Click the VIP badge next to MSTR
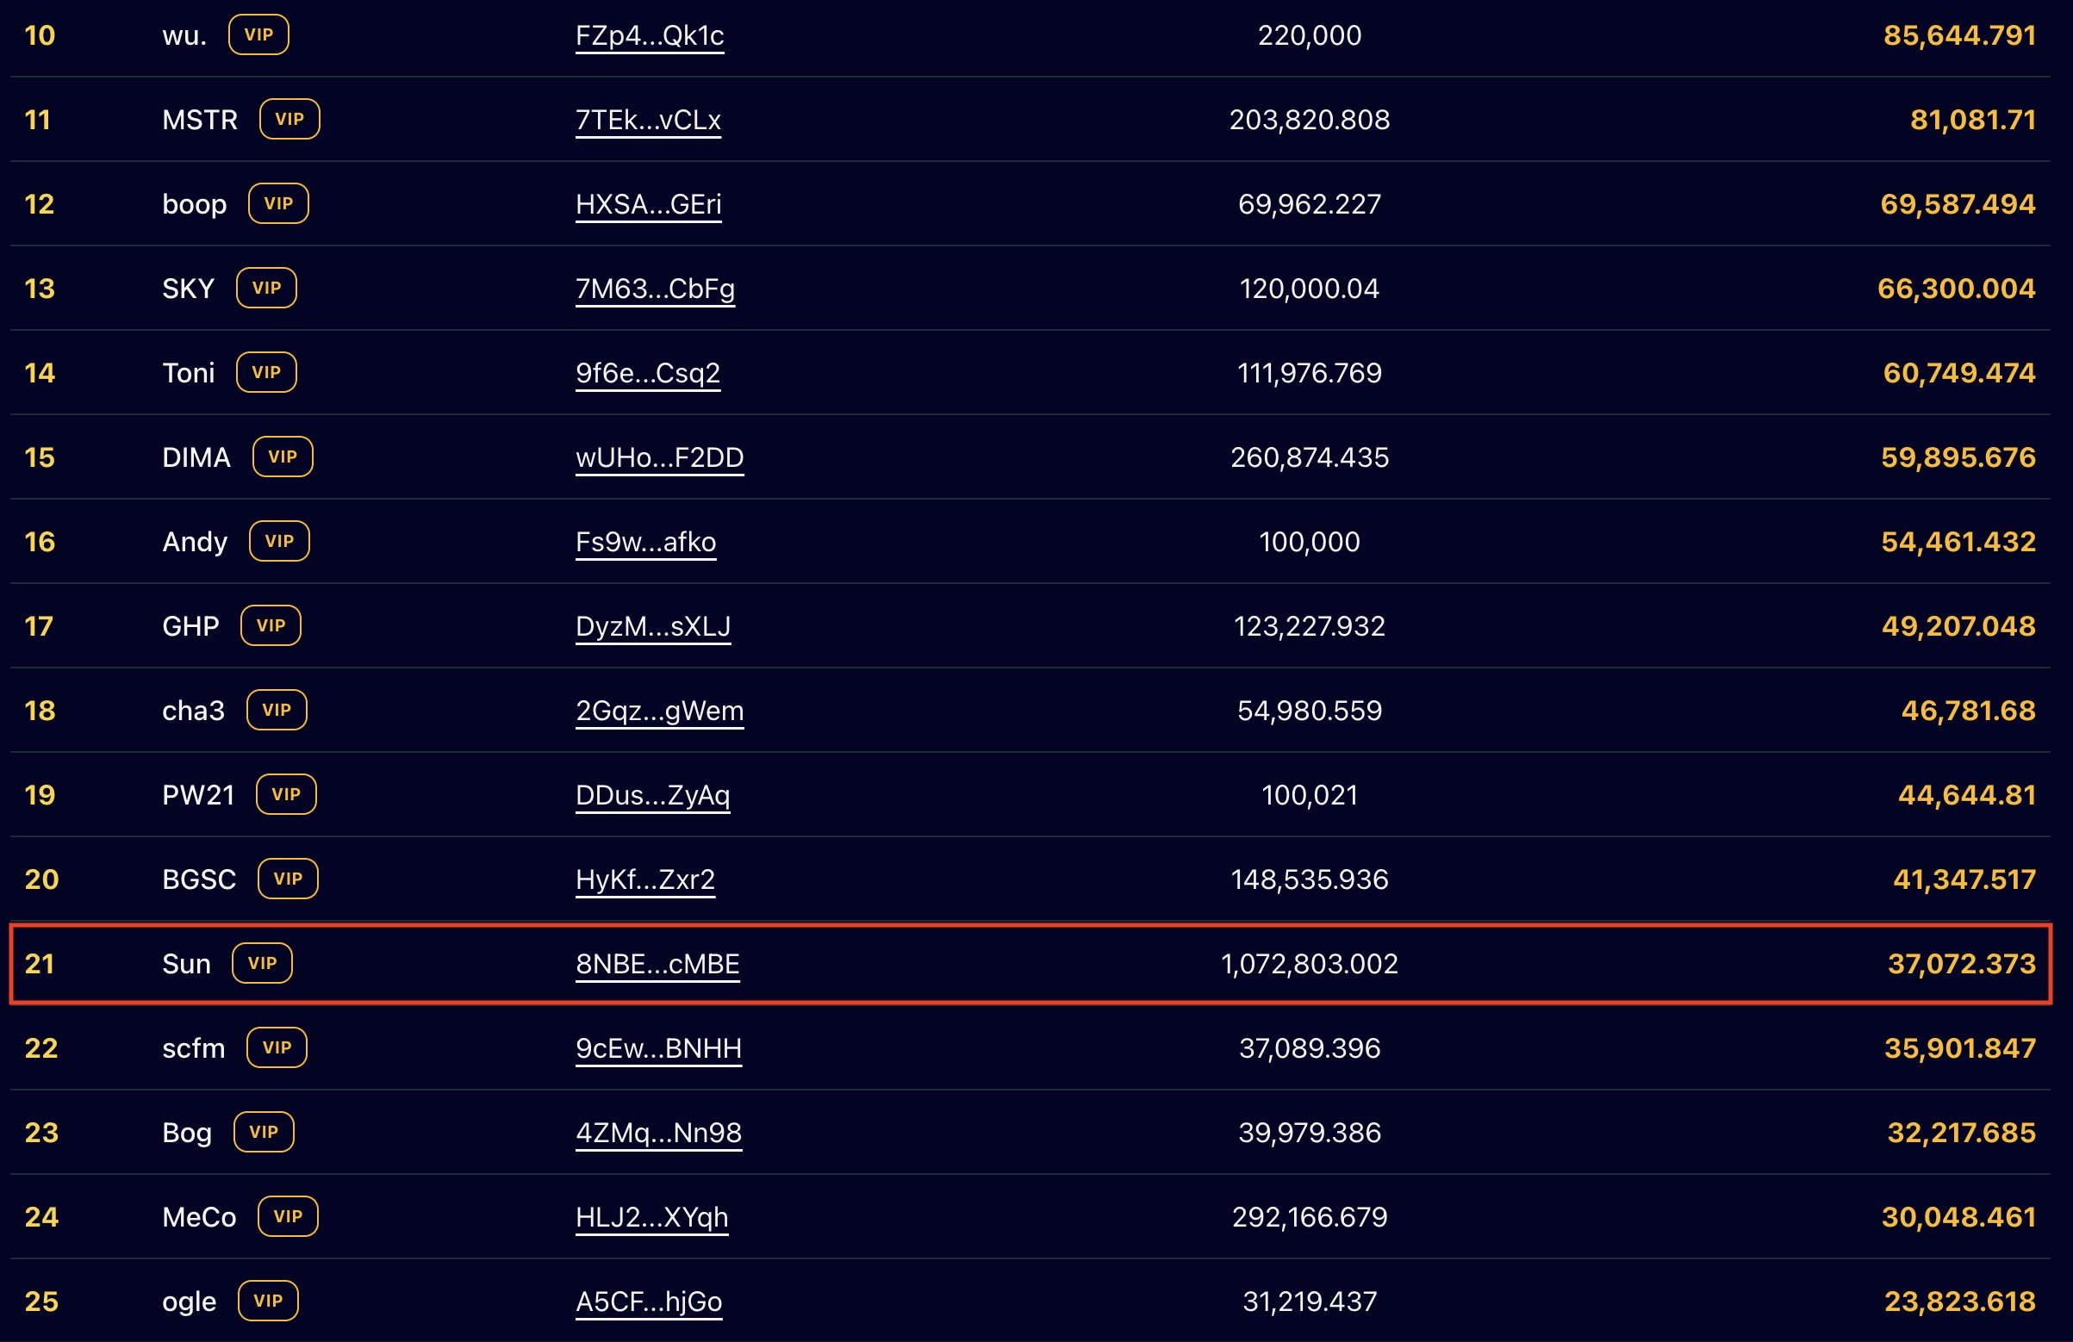2073x1342 pixels. [289, 120]
